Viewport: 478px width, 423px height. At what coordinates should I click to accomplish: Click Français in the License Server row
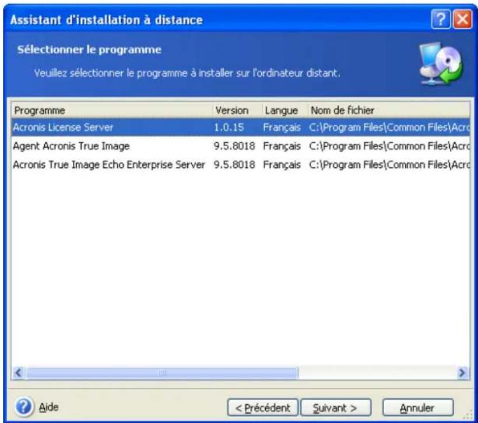tap(282, 128)
